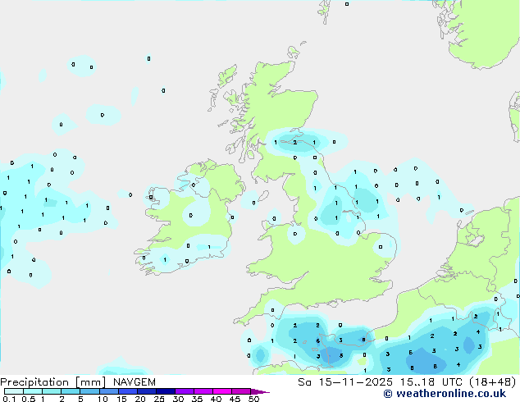The width and height of the screenshot is (520, 402).
Task: Click the '10' legend scale label
Action: (103, 399)
